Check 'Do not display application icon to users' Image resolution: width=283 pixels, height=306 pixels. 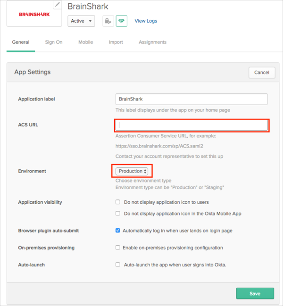tap(118, 202)
